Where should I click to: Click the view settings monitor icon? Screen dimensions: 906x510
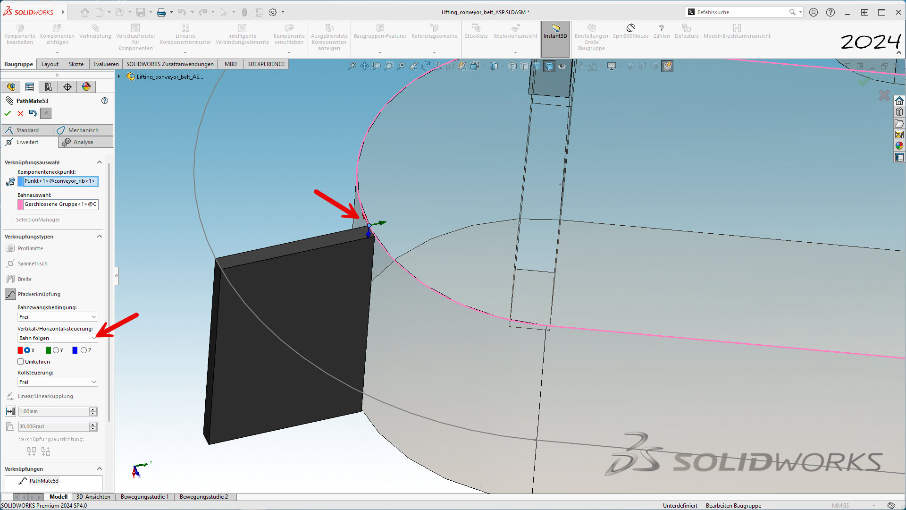coord(612,66)
